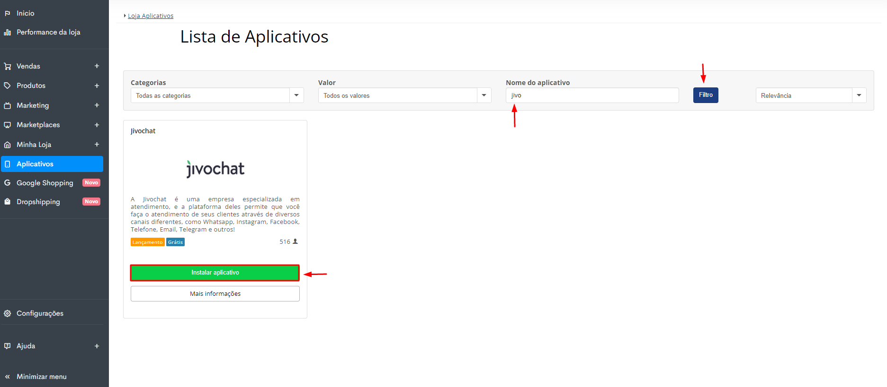The width and height of the screenshot is (887, 387).
Task: Select Aplicativos in the sidebar
Action: (x=52, y=164)
